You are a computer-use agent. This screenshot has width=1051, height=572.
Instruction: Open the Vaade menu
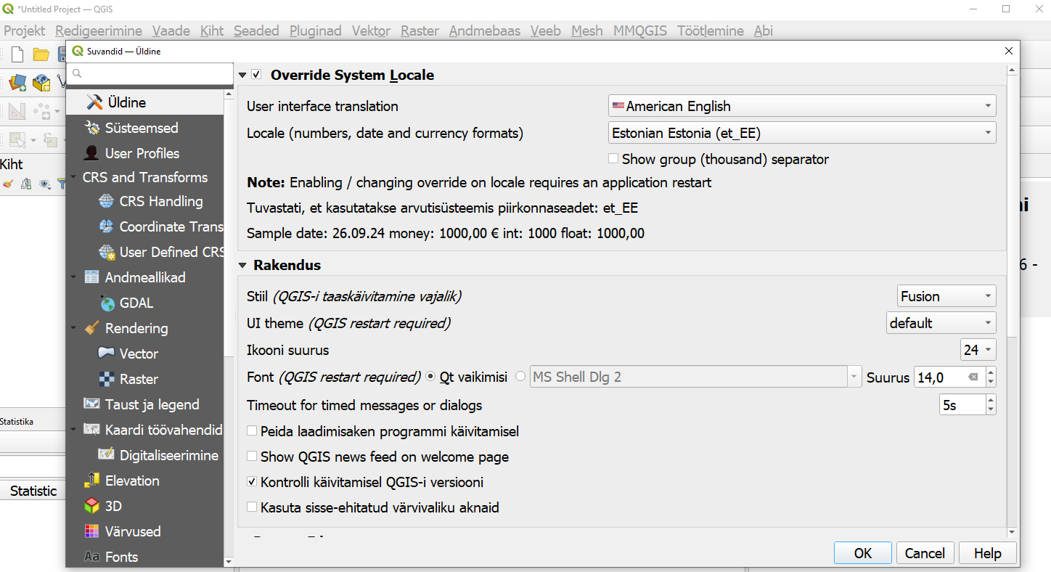point(171,30)
